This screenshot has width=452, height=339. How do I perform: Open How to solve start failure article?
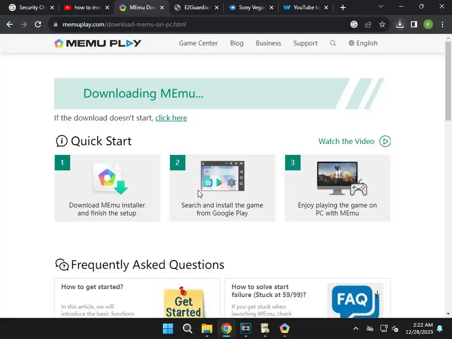pyautogui.click(x=269, y=291)
